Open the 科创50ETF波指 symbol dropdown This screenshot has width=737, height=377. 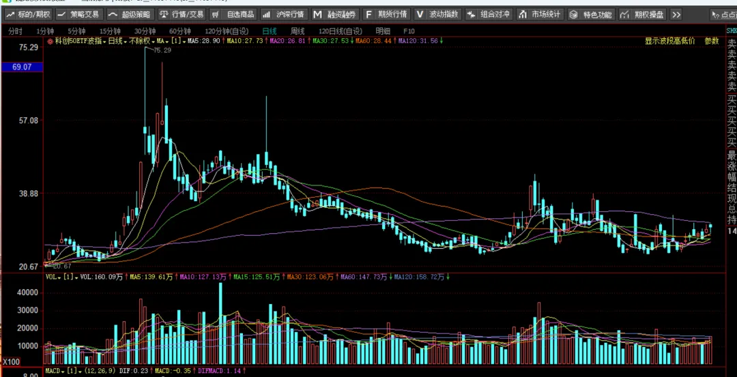(x=81, y=42)
